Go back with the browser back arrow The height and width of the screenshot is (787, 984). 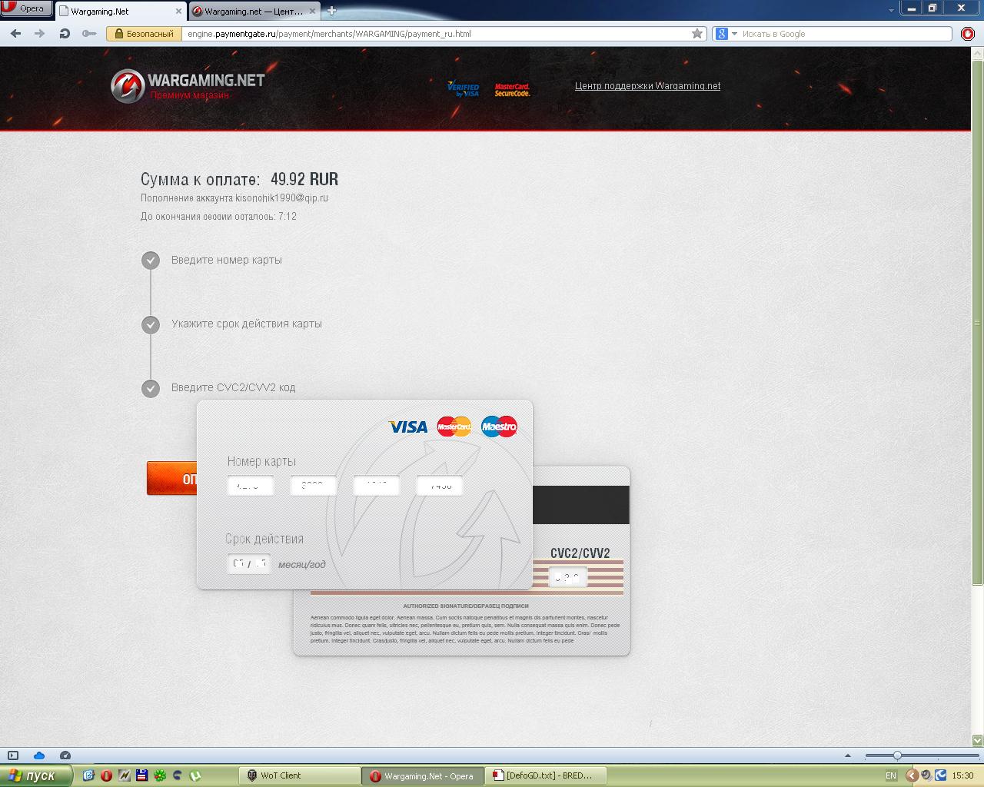pyautogui.click(x=15, y=33)
